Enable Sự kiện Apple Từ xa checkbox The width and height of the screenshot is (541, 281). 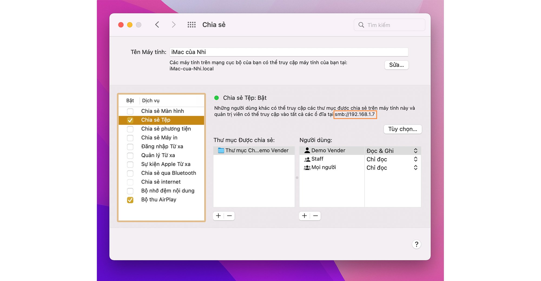click(130, 164)
